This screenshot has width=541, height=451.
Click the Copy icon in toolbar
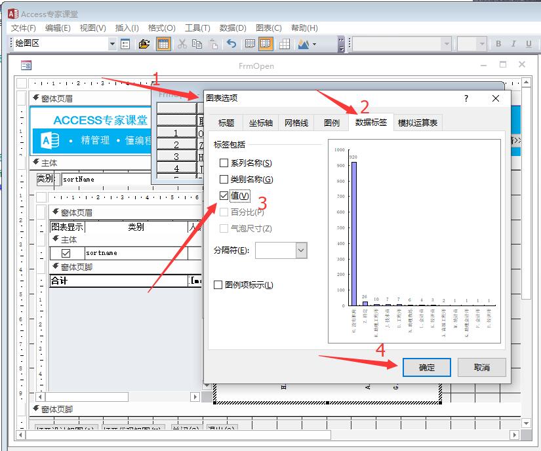point(197,44)
